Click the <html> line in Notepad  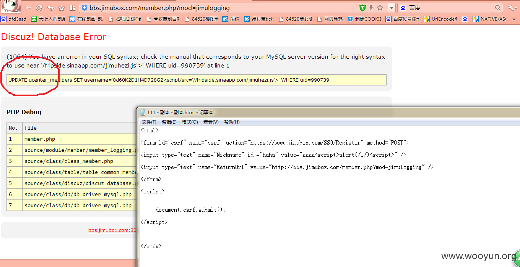point(149,130)
